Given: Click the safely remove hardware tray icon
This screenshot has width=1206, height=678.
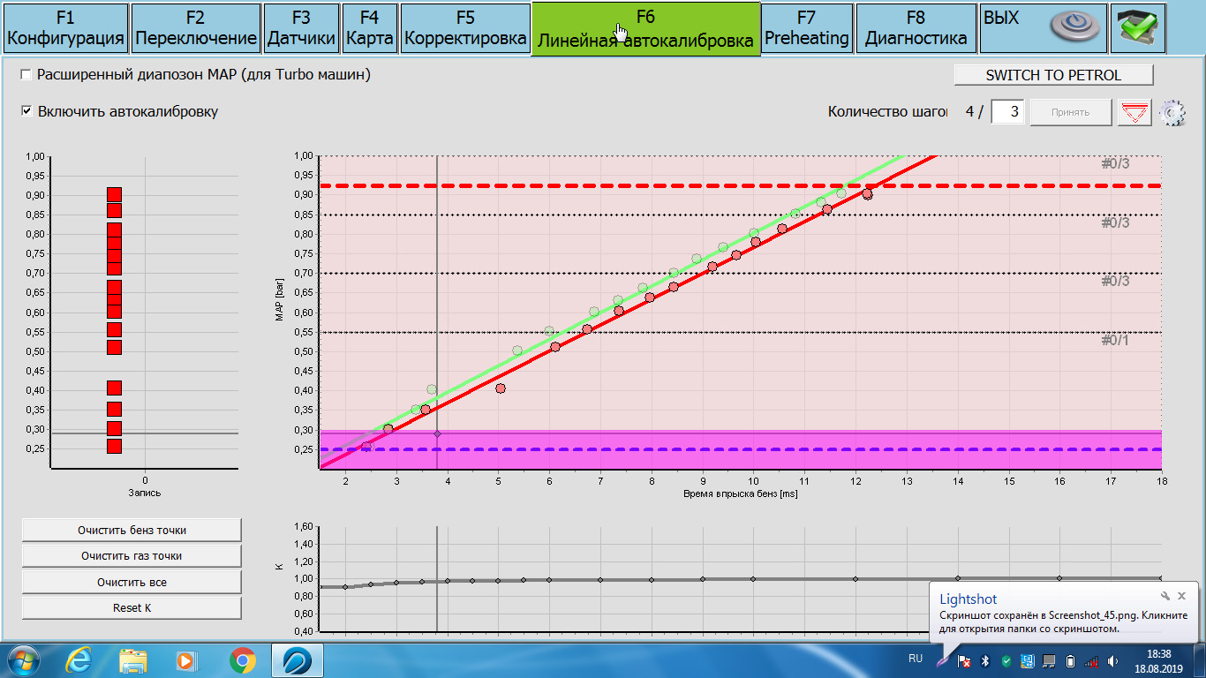Looking at the screenshot, I should point(1049,660).
